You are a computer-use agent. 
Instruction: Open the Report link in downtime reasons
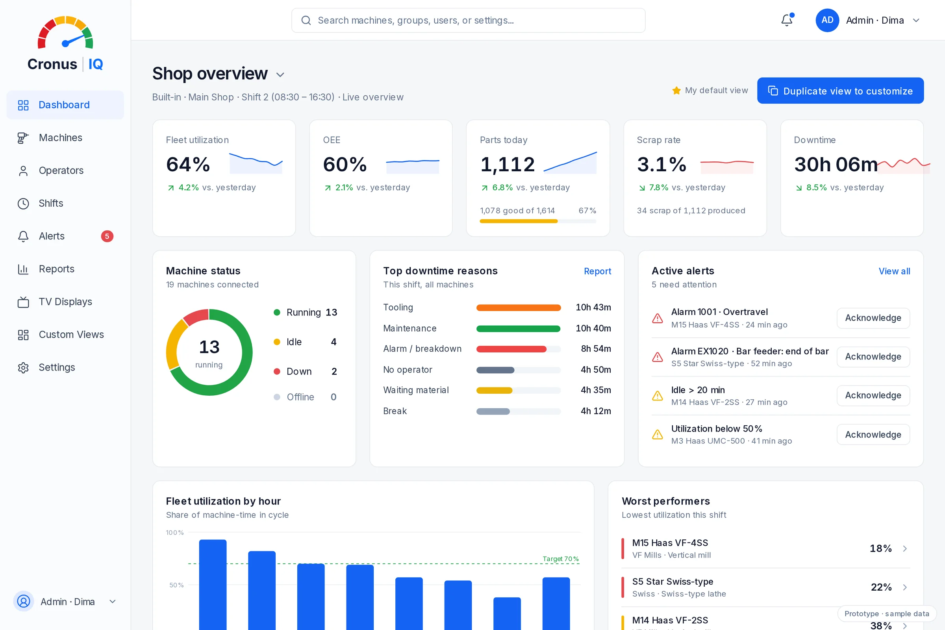tap(597, 271)
